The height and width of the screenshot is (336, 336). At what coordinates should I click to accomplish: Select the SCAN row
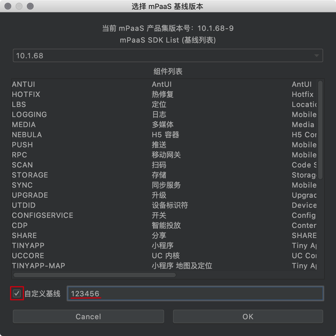164,165
